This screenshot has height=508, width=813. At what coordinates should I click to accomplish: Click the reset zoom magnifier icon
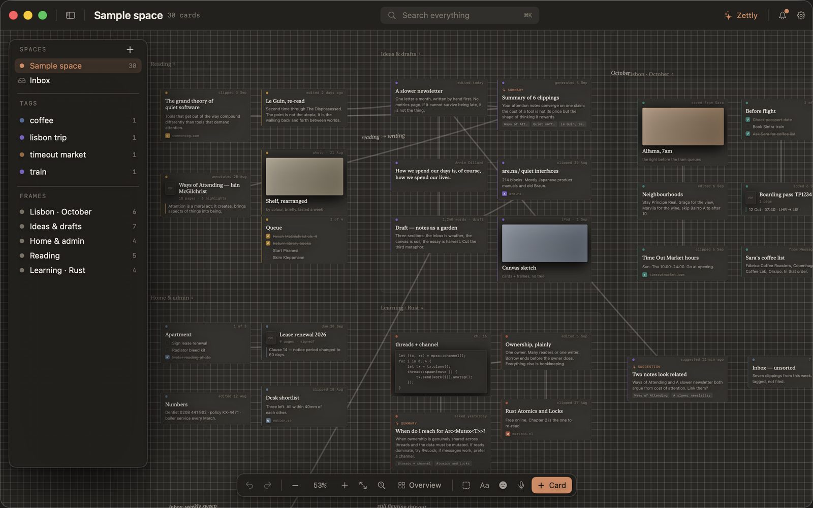[381, 485]
